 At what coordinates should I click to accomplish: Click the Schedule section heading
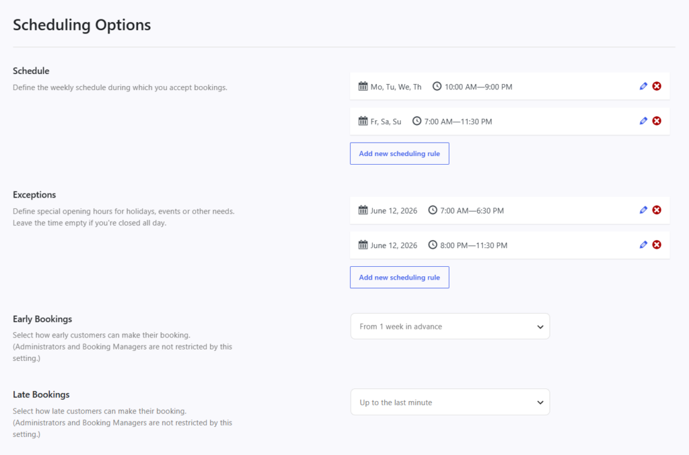pos(31,71)
